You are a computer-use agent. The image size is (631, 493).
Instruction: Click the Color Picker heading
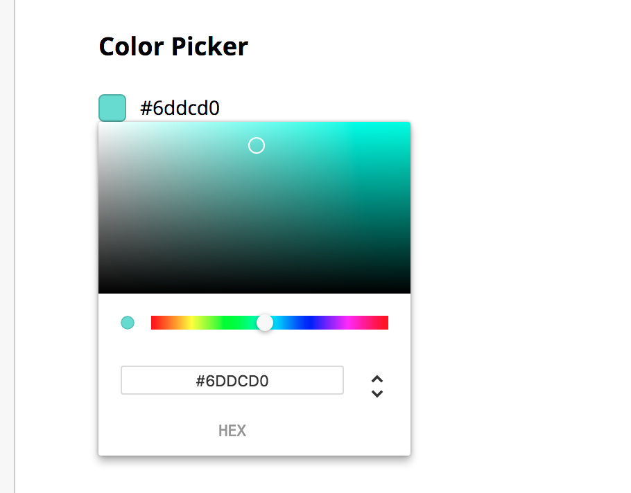173,47
